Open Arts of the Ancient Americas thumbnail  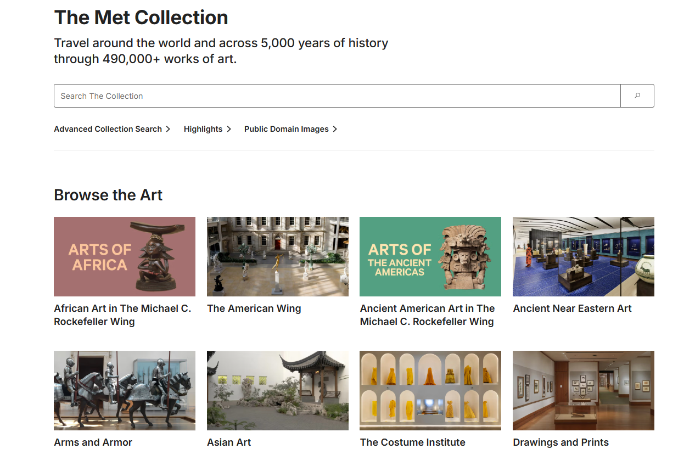[x=430, y=256]
